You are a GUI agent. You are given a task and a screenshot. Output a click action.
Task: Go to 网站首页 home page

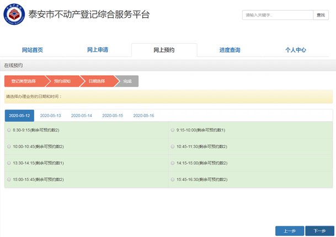click(x=32, y=50)
